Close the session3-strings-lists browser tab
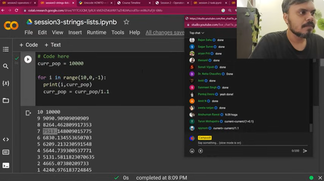 pyautogui.click(x=73, y=3)
